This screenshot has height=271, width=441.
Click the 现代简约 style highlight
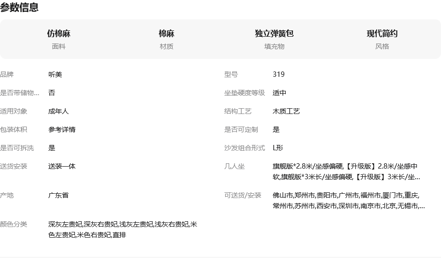pyautogui.click(x=382, y=33)
